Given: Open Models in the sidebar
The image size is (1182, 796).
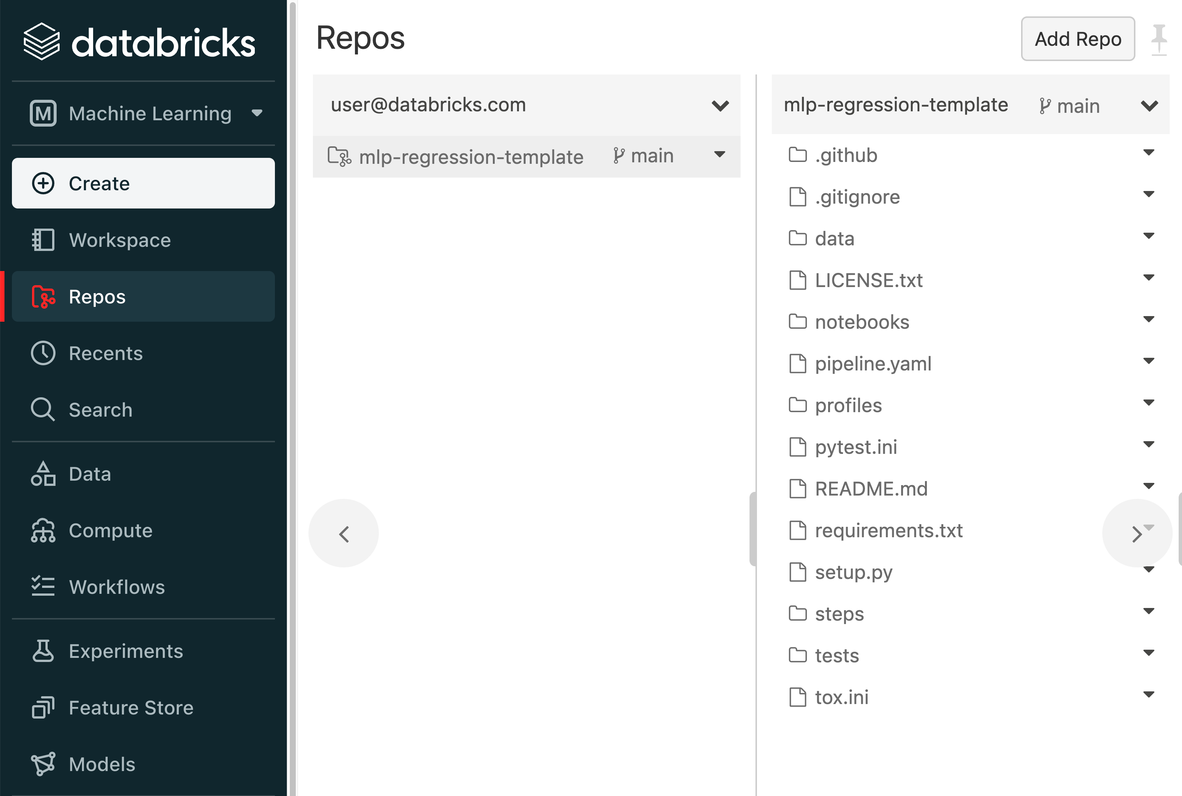Looking at the screenshot, I should click(x=143, y=764).
